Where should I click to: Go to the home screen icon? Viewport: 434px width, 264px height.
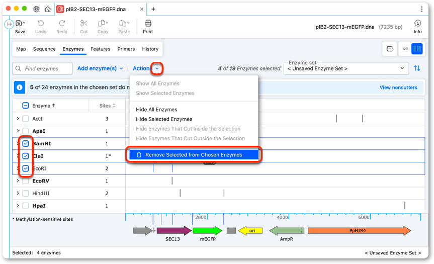point(48,9)
